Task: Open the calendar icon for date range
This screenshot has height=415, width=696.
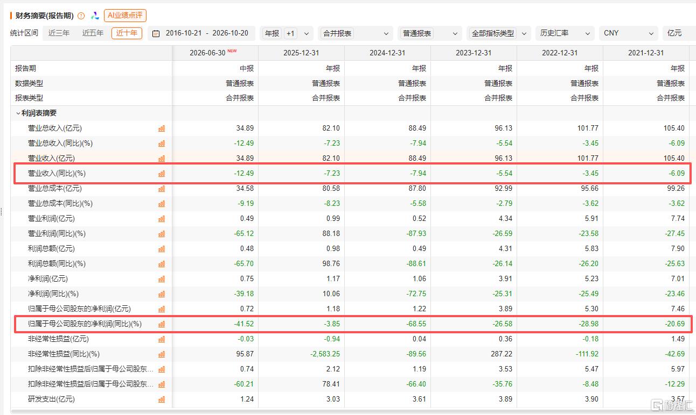Action: pos(156,33)
